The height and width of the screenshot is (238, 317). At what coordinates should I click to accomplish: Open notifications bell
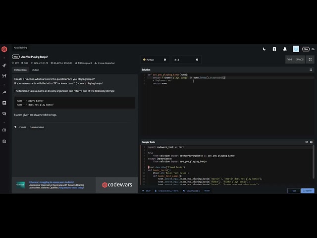point(285,49)
